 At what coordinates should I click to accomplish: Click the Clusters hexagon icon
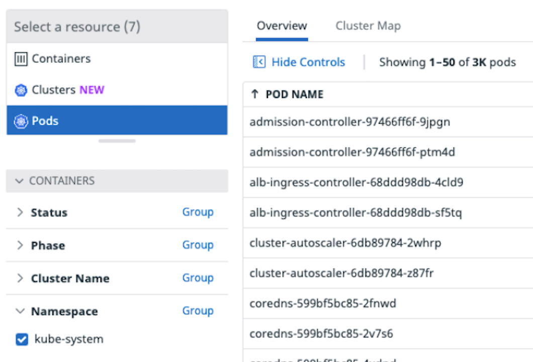21,89
